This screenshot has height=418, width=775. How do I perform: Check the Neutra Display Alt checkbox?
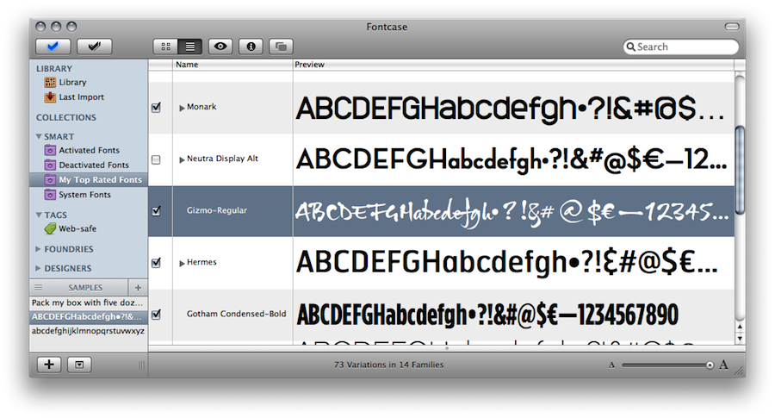pos(156,159)
